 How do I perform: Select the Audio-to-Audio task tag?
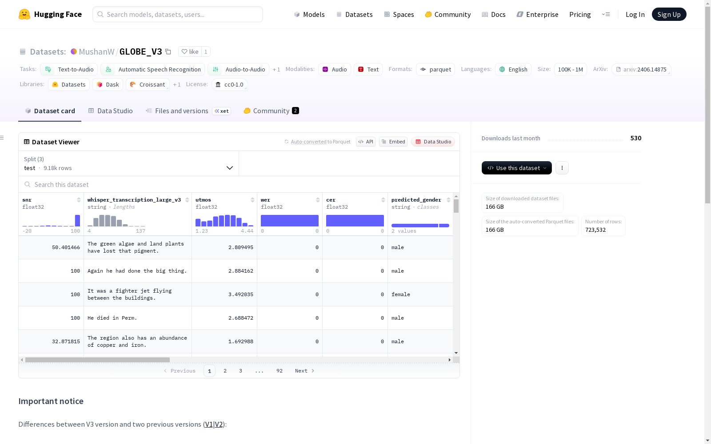[x=238, y=69]
